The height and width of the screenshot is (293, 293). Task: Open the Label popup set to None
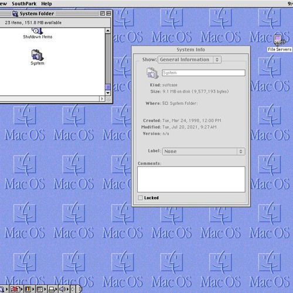point(203,151)
